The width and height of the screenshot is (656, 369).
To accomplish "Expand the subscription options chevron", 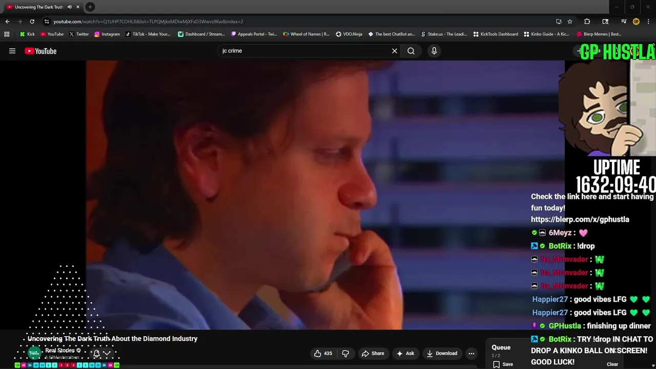I will tap(107, 353).
